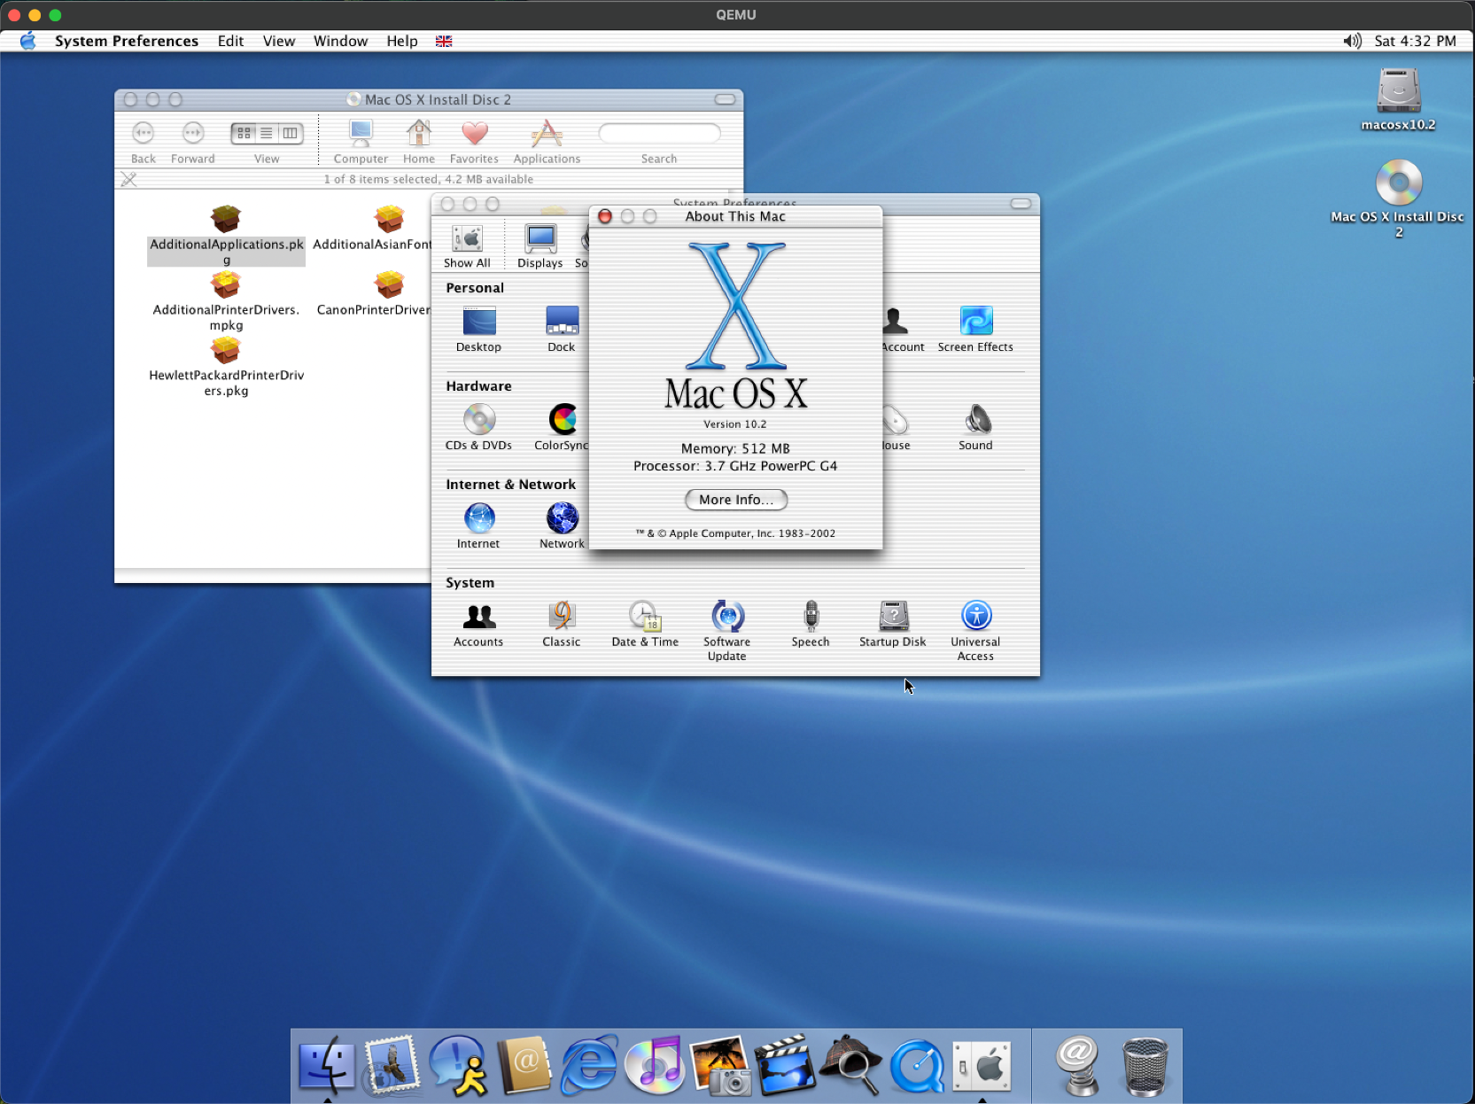Click Back button in Finder window
Screen dimensions: 1475x1104
143,133
